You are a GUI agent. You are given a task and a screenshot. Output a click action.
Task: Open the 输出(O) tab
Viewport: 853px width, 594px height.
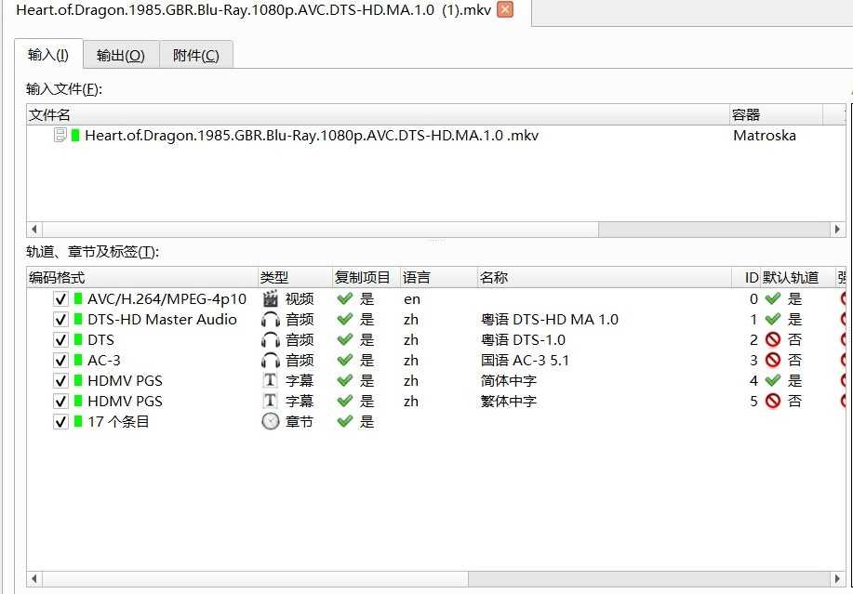click(121, 56)
